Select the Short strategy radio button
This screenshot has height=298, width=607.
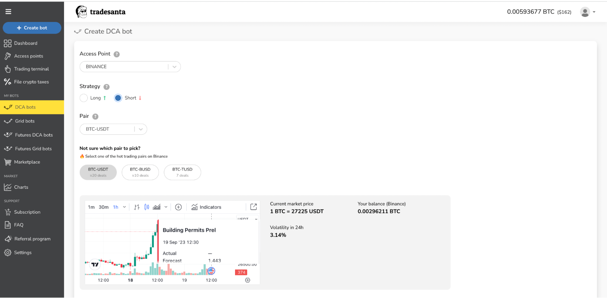(118, 98)
